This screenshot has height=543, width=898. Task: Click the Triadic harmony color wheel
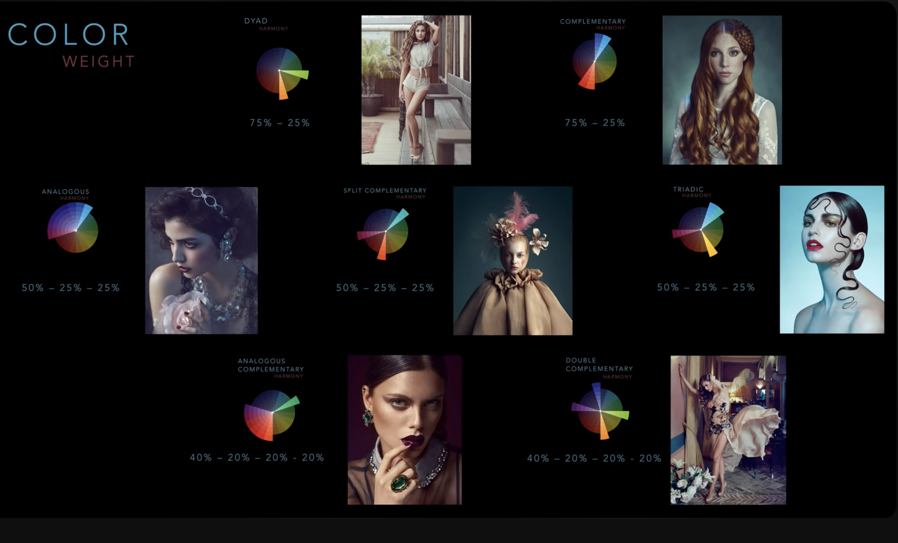(x=700, y=230)
